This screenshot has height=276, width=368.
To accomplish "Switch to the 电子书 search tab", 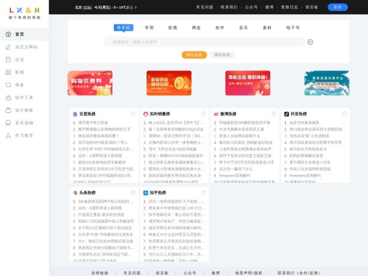I will [x=293, y=28].
